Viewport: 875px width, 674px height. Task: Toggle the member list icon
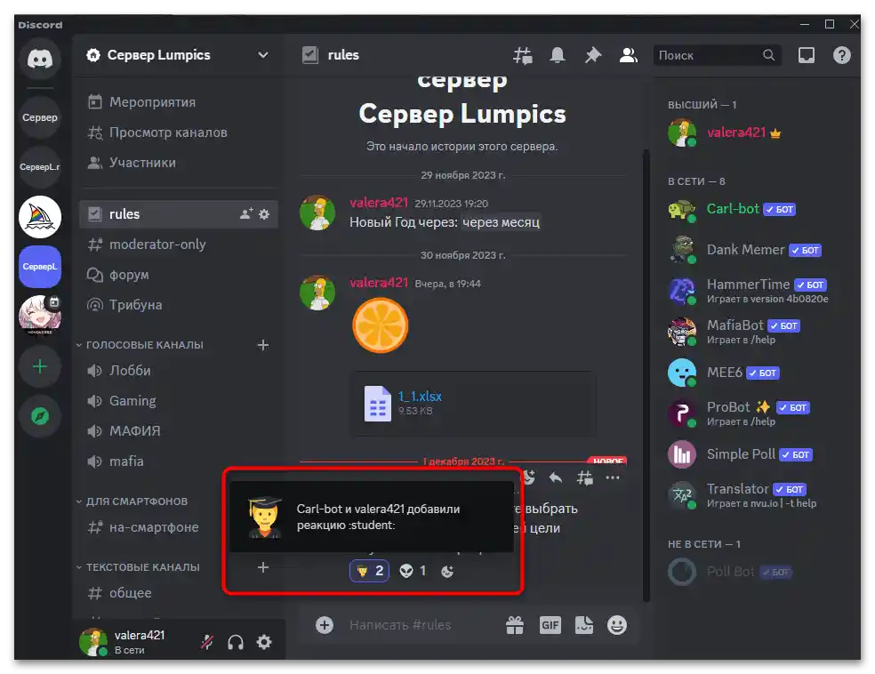point(629,55)
